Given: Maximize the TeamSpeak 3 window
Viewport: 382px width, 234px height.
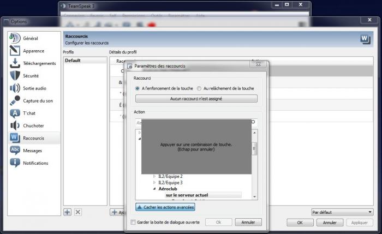Looking at the screenshot, I should (x=287, y=4).
